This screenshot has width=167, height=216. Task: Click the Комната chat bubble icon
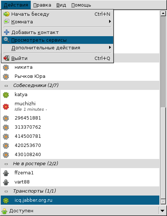(6, 22)
